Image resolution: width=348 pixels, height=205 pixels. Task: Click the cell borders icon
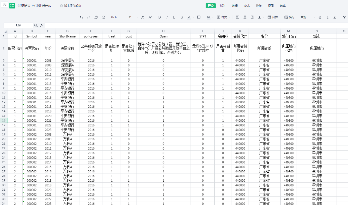click(199, 17)
